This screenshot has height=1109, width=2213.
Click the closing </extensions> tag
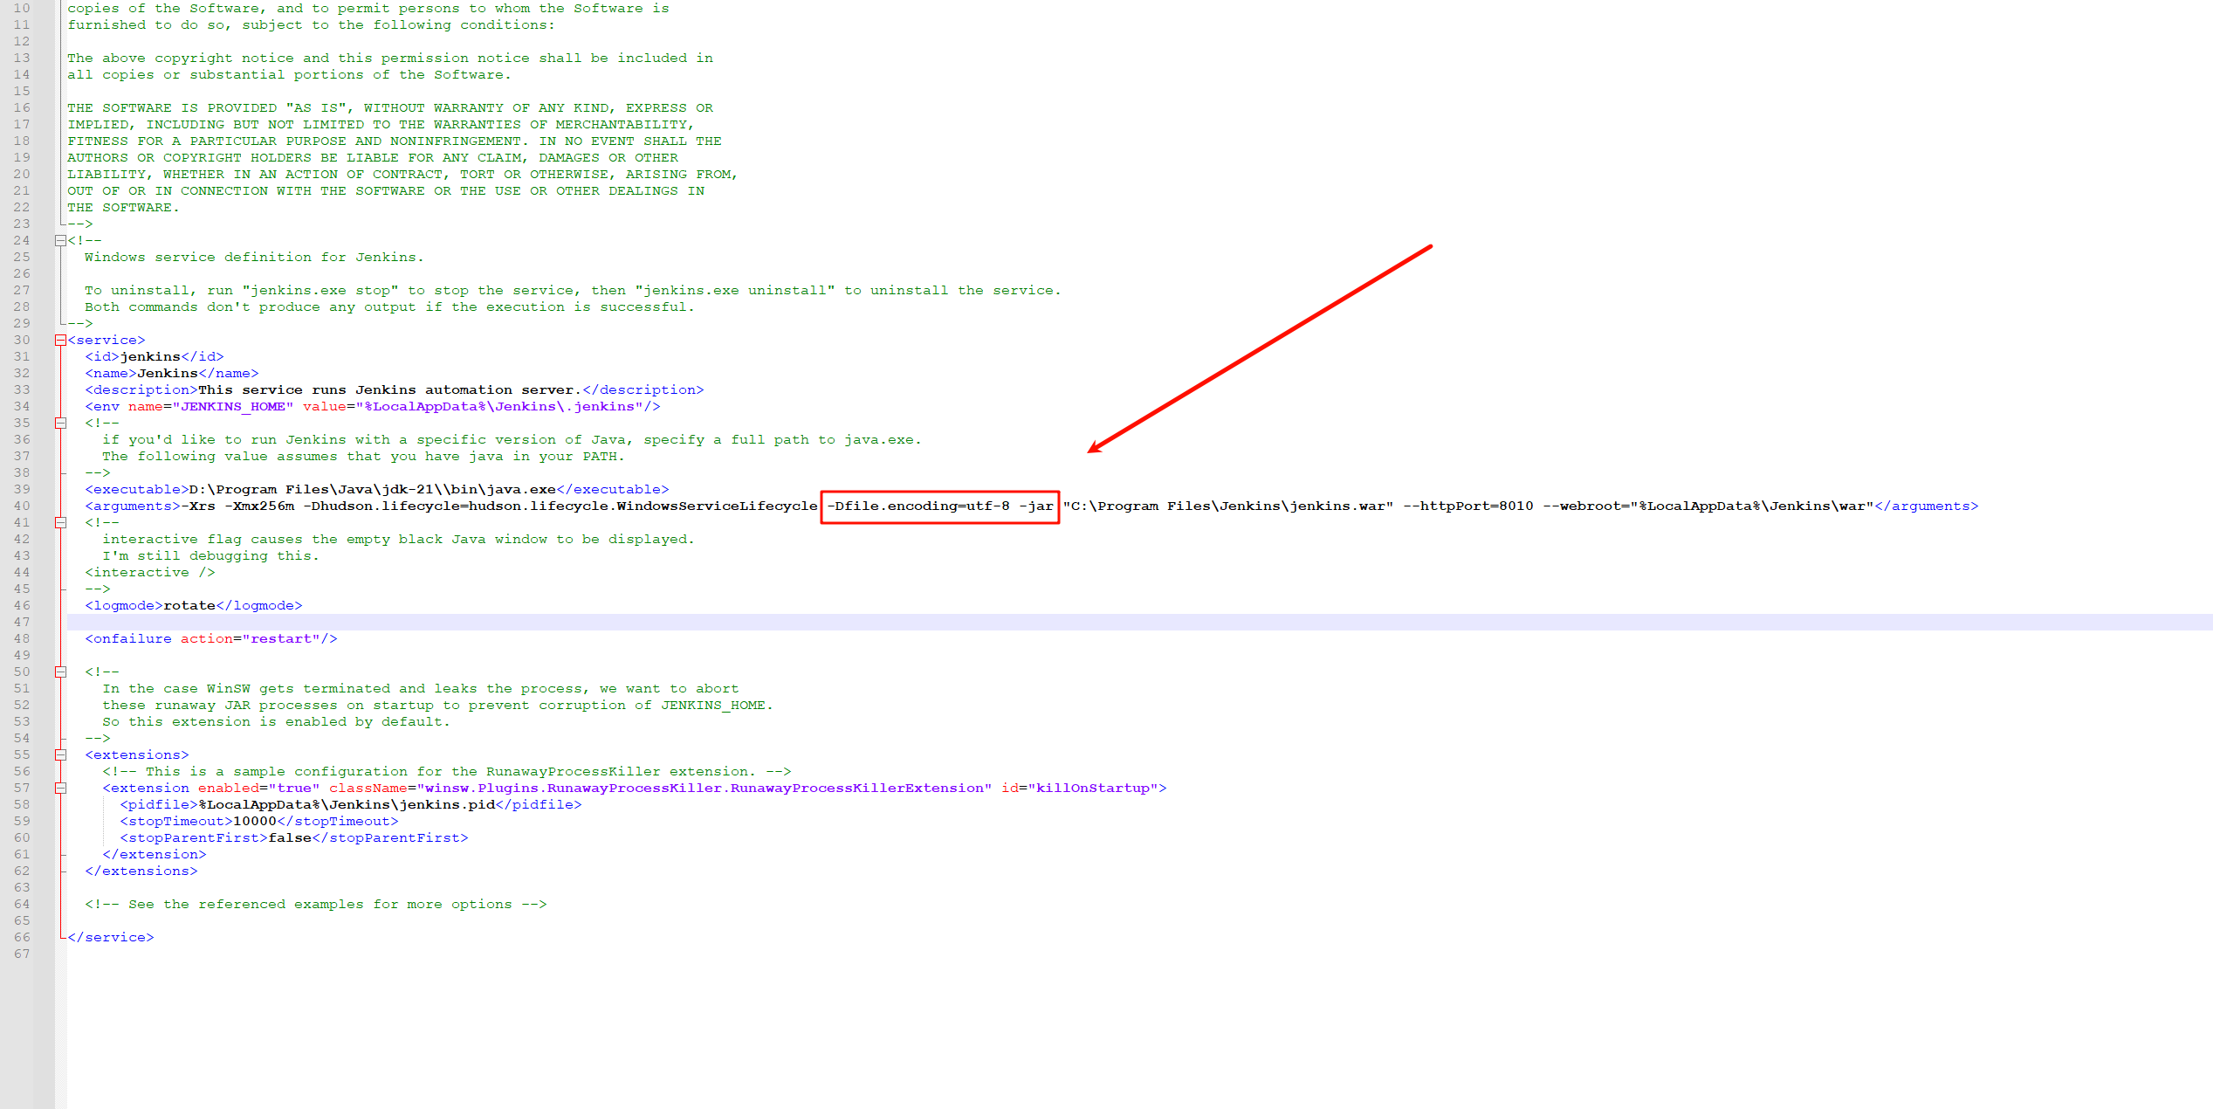[x=141, y=871]
